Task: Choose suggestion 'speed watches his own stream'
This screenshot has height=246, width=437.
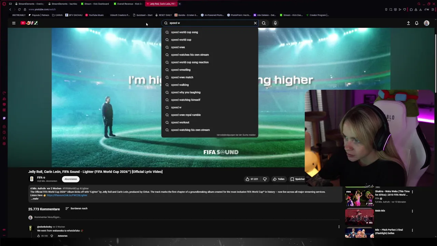Action: 210,55
